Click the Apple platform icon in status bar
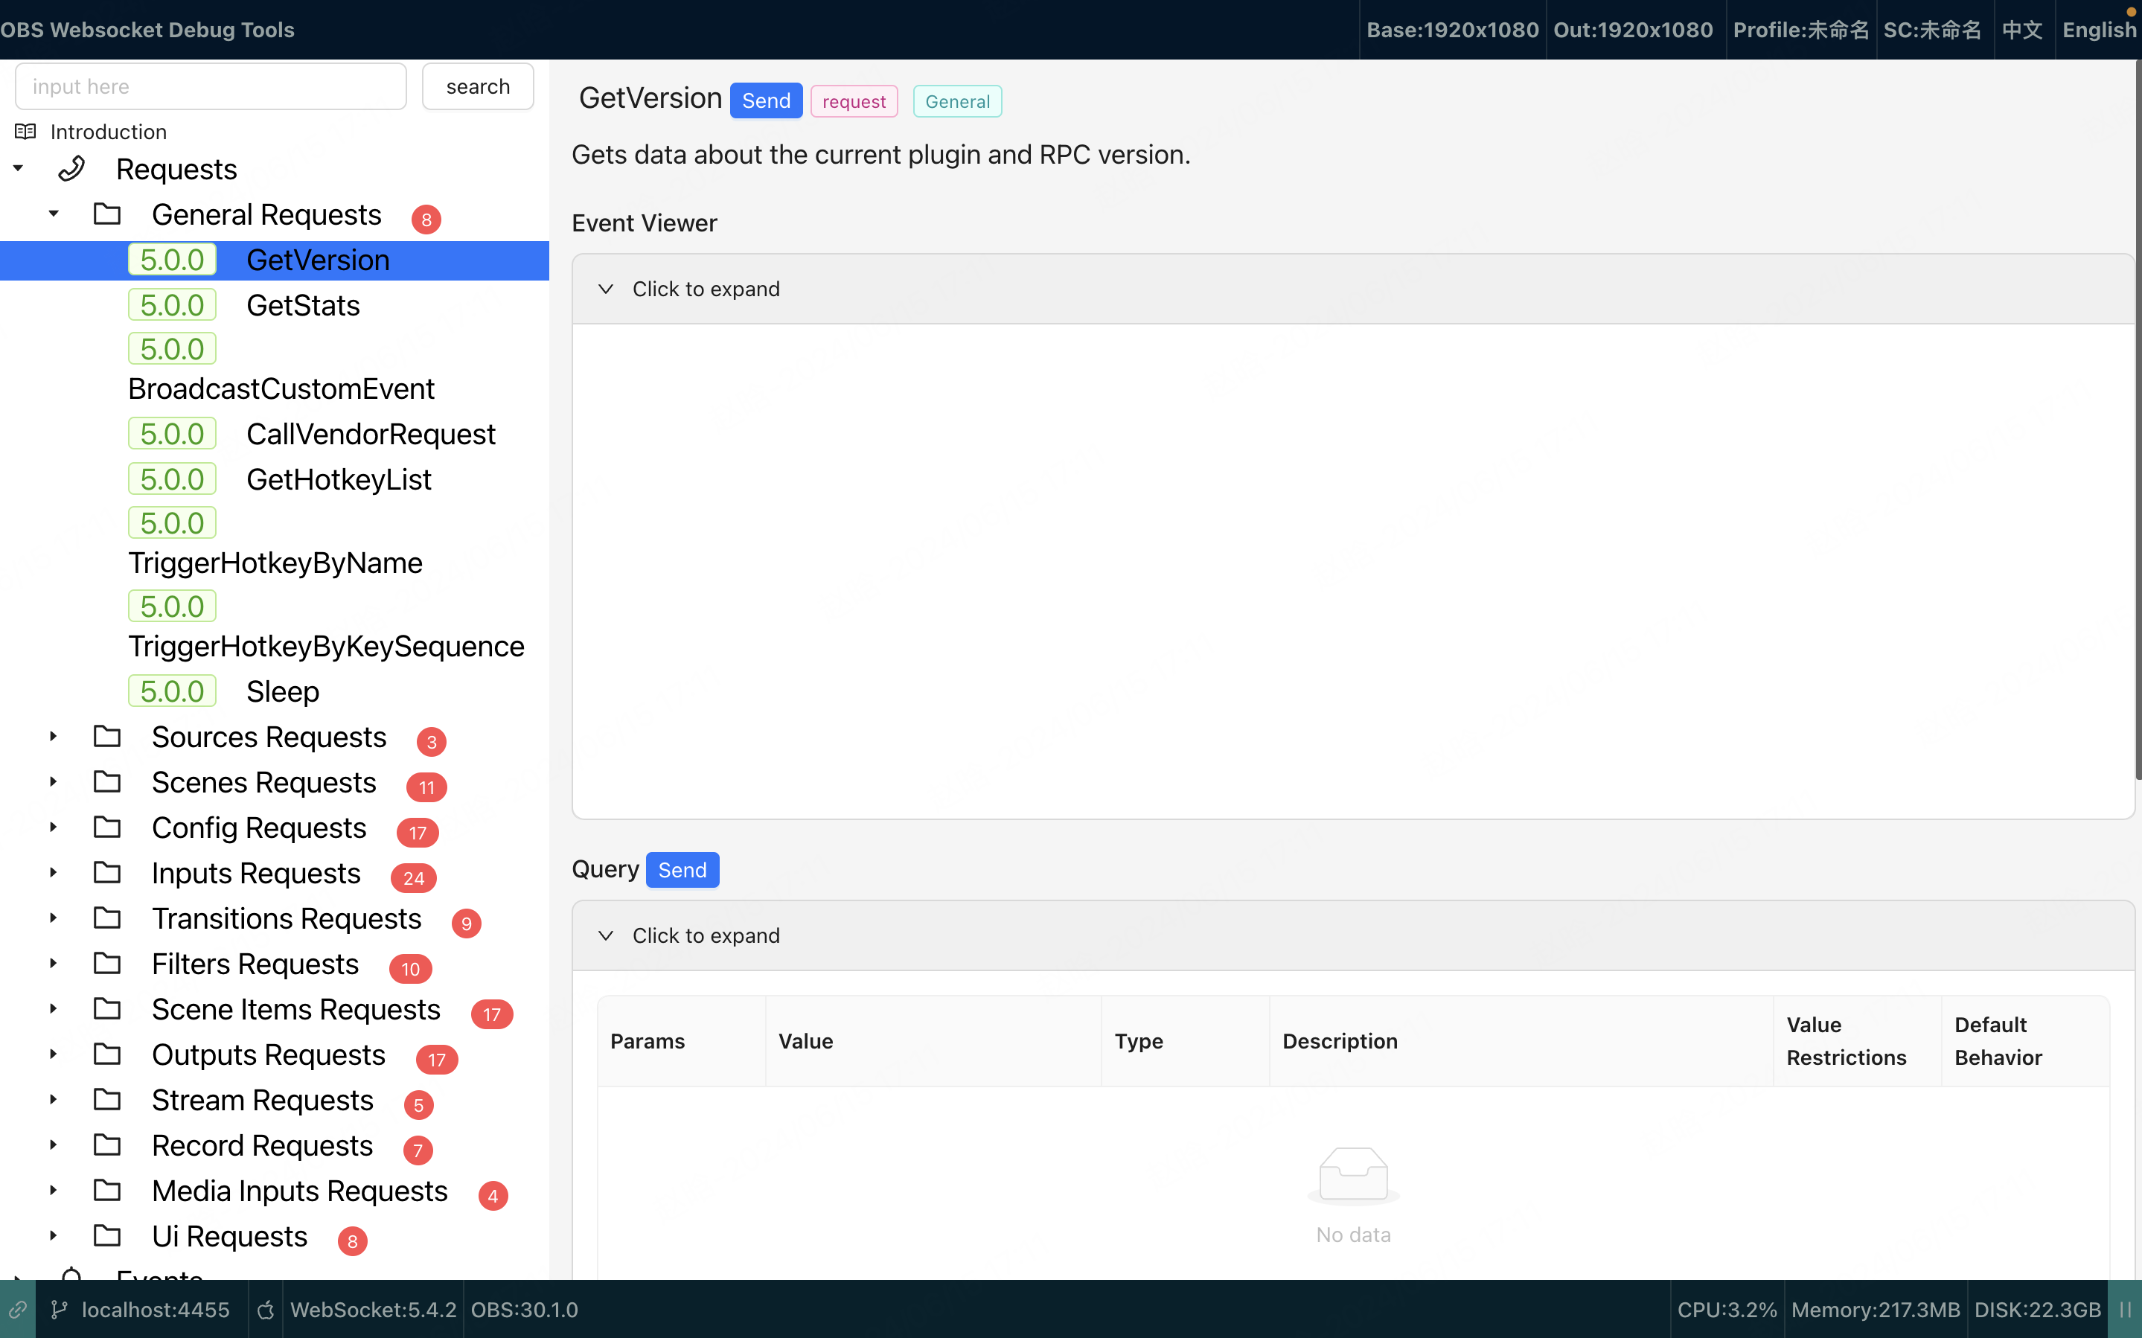2142x1338 pixels. click(266, 1310)
